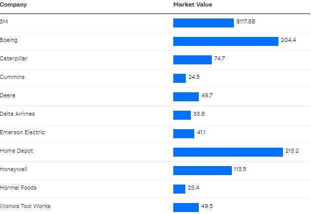The height and width of the screenshot is (214, 311).
Task: Select the Illinois Tool Works label
Action: (x=25, y=206)
